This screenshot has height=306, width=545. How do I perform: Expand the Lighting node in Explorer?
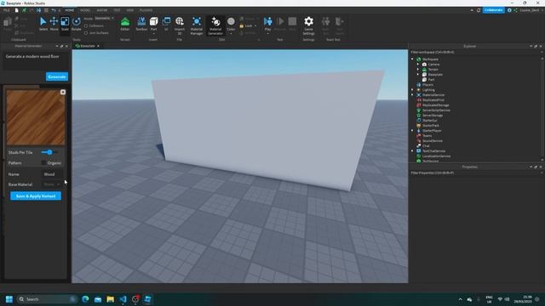tap(412, 90)
